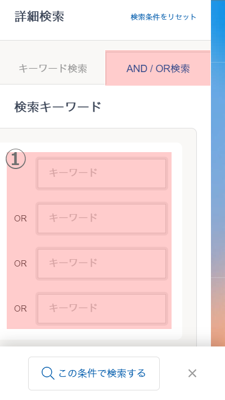This screenshot has width=225, height=400.
Task: Select the third キーワード input field
Action: tap(102, 264)
